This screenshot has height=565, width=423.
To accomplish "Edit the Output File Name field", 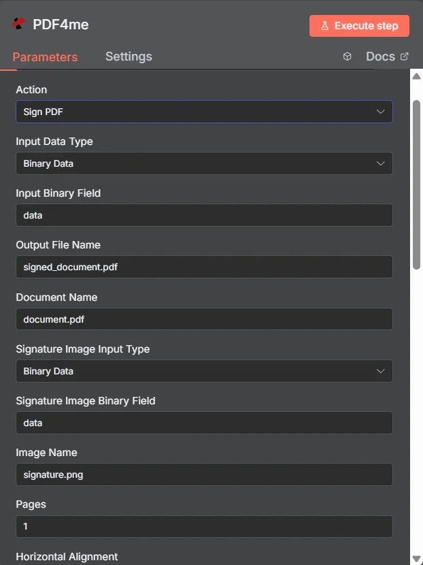I will pos(204,267).
